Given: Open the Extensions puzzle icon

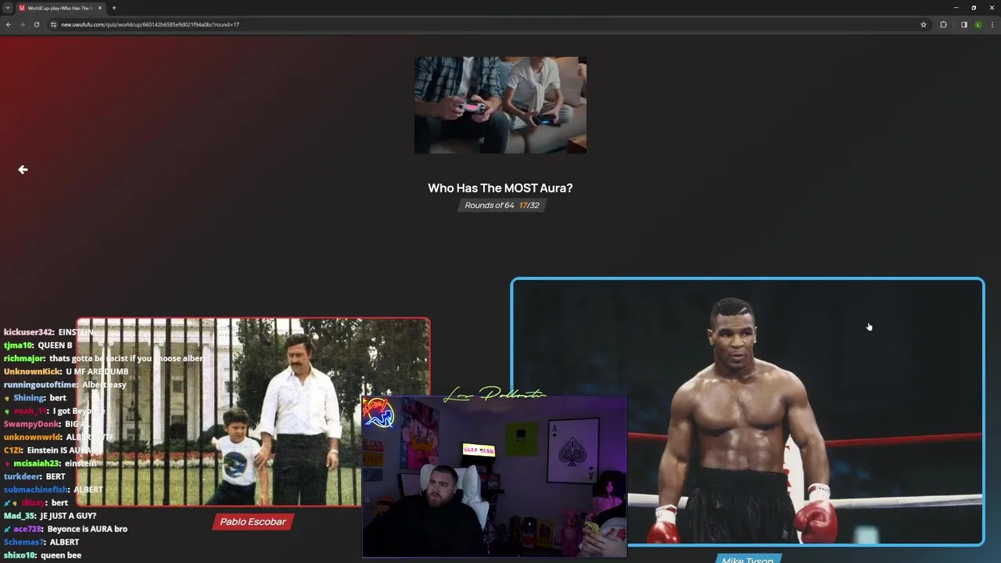Looking at the screenshot, I should pyautogui.click(x=943, y=24).
